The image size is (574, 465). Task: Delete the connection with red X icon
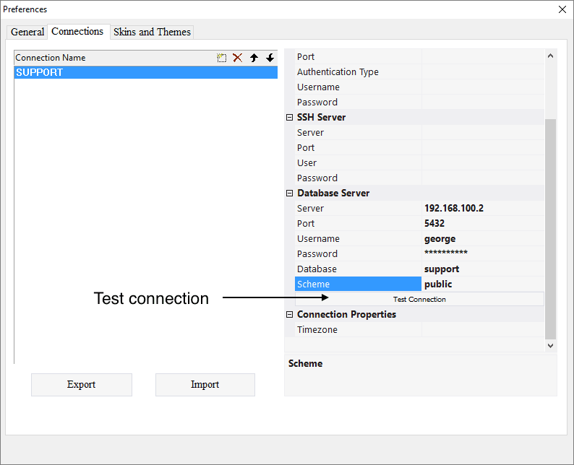click(237, 58)
